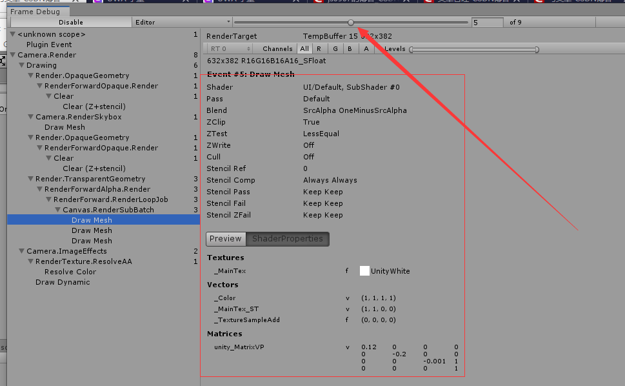The width and height of the screenshot is (625, 386).
Task: Collapse the RenderTexture.ResolveAA arrow
Action: click(x=31, y=261)
